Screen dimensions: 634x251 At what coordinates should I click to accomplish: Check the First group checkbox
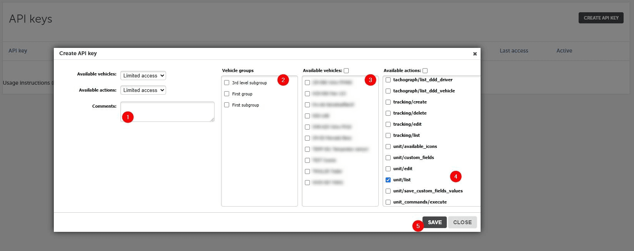tap(227, 94)
